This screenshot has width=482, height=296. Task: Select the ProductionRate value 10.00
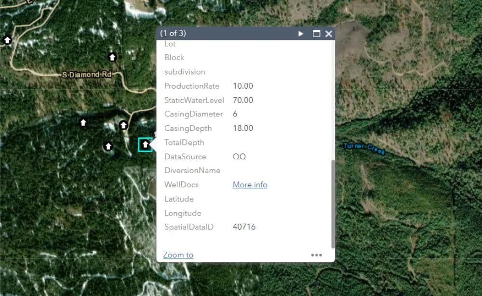242,86
